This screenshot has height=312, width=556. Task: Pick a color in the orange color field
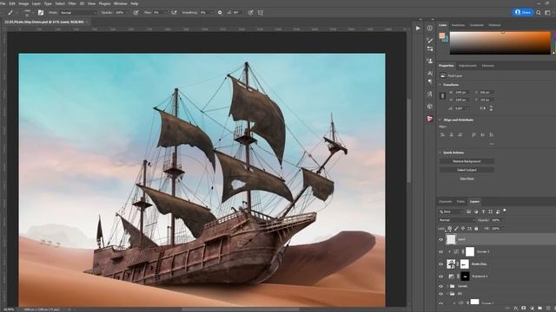500,42
